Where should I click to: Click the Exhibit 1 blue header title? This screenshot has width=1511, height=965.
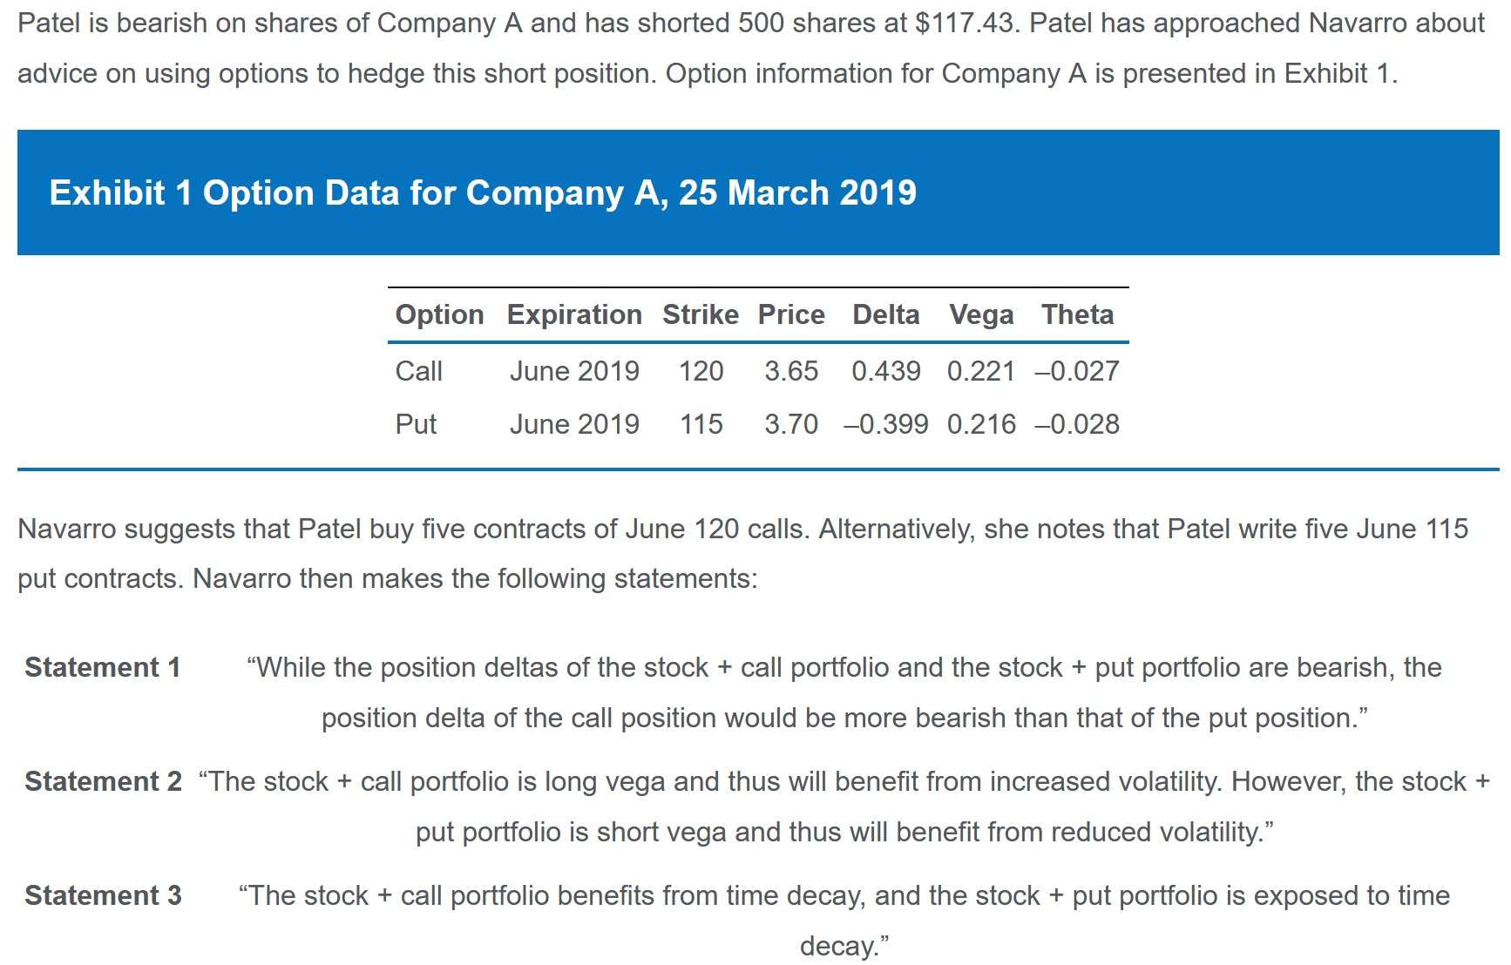tap(483, 192)
